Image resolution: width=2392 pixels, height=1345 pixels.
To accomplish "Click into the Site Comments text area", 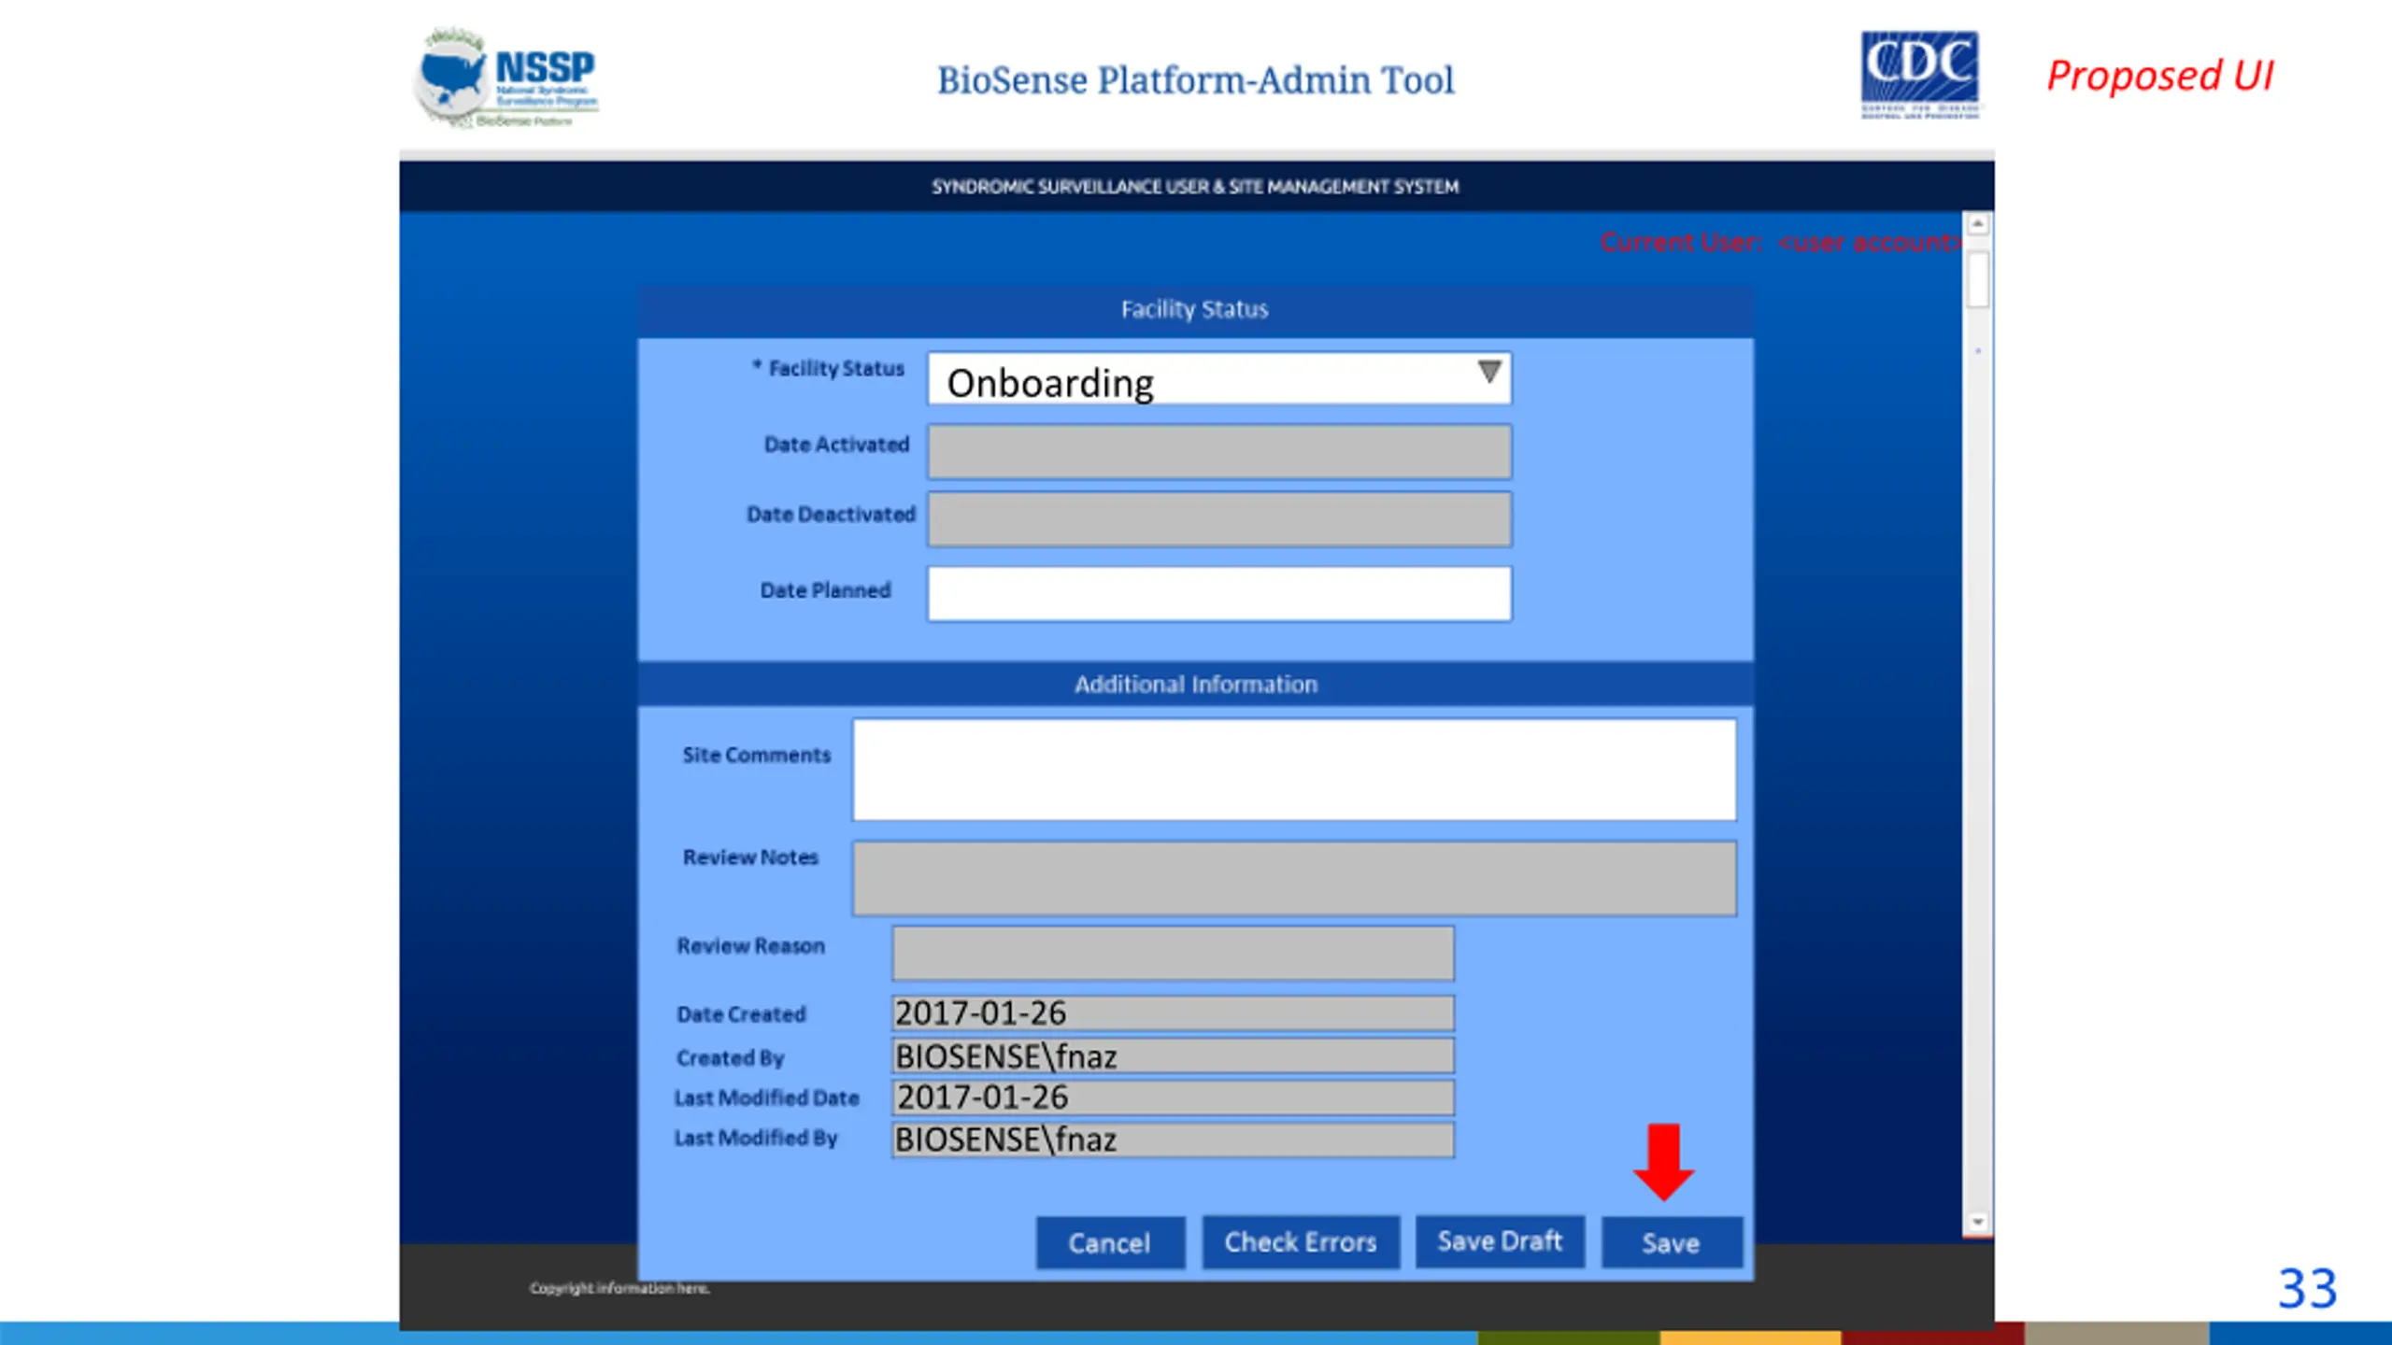I will point(1294,770).
